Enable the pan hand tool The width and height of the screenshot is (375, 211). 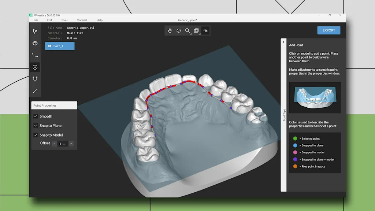[x=170, y=31]
